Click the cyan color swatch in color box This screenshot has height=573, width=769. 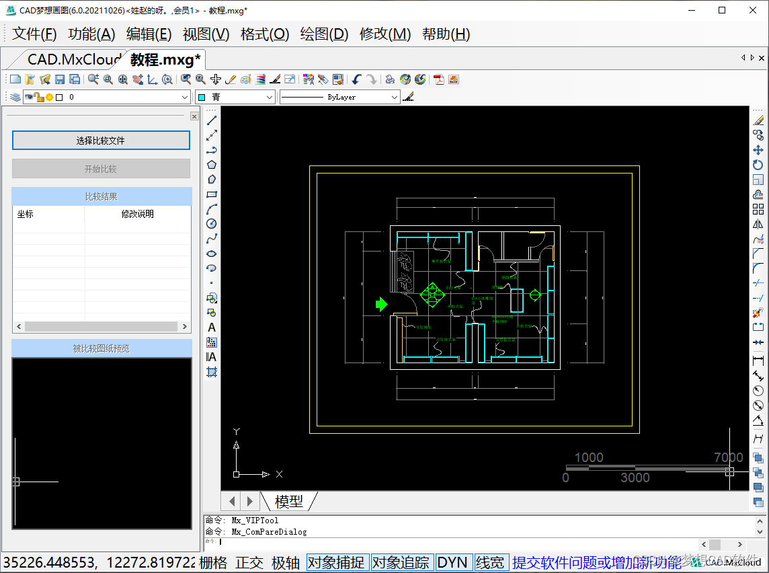(x=201, y=97)
